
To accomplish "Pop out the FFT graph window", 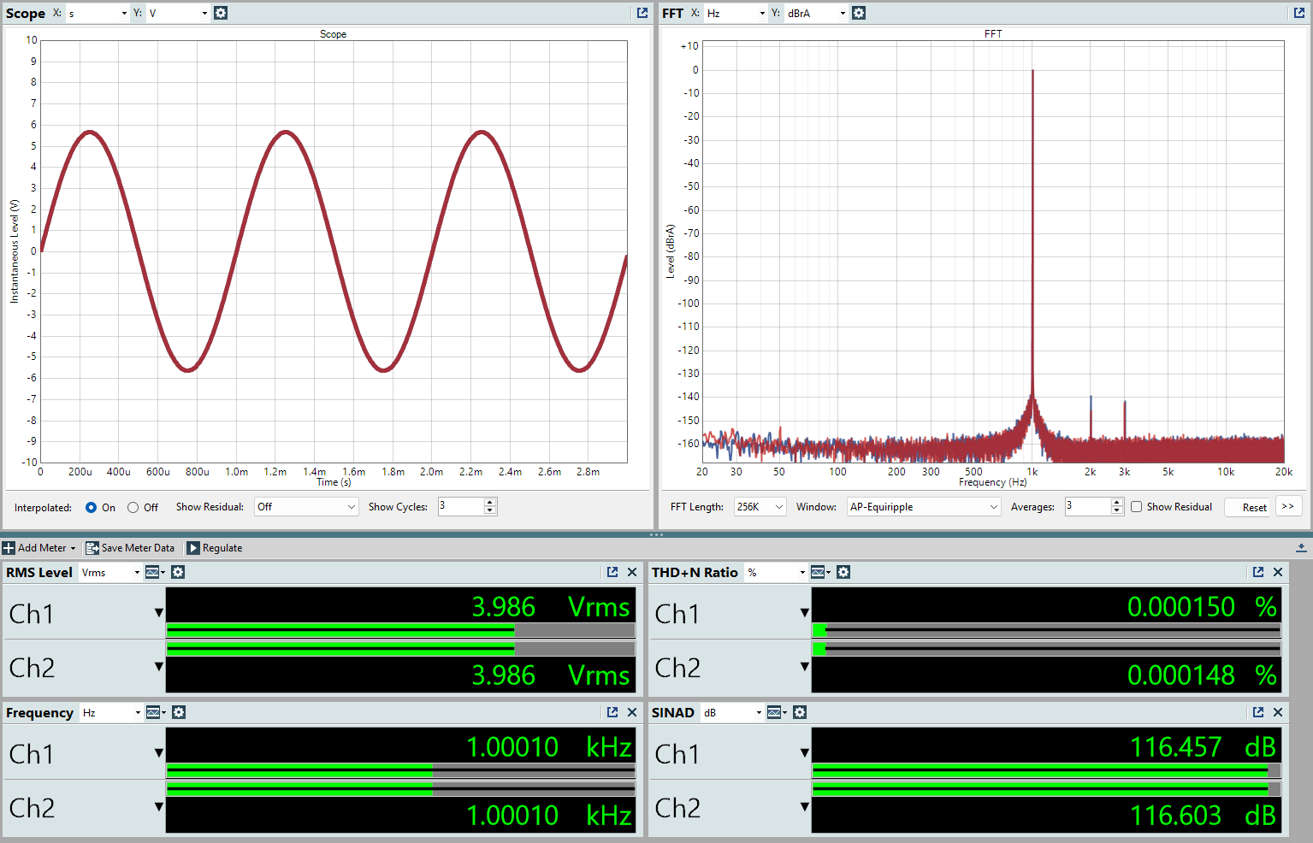I will [1299, 13].
